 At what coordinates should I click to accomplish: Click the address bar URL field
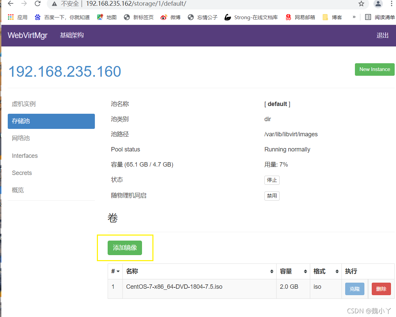point(207,4)
